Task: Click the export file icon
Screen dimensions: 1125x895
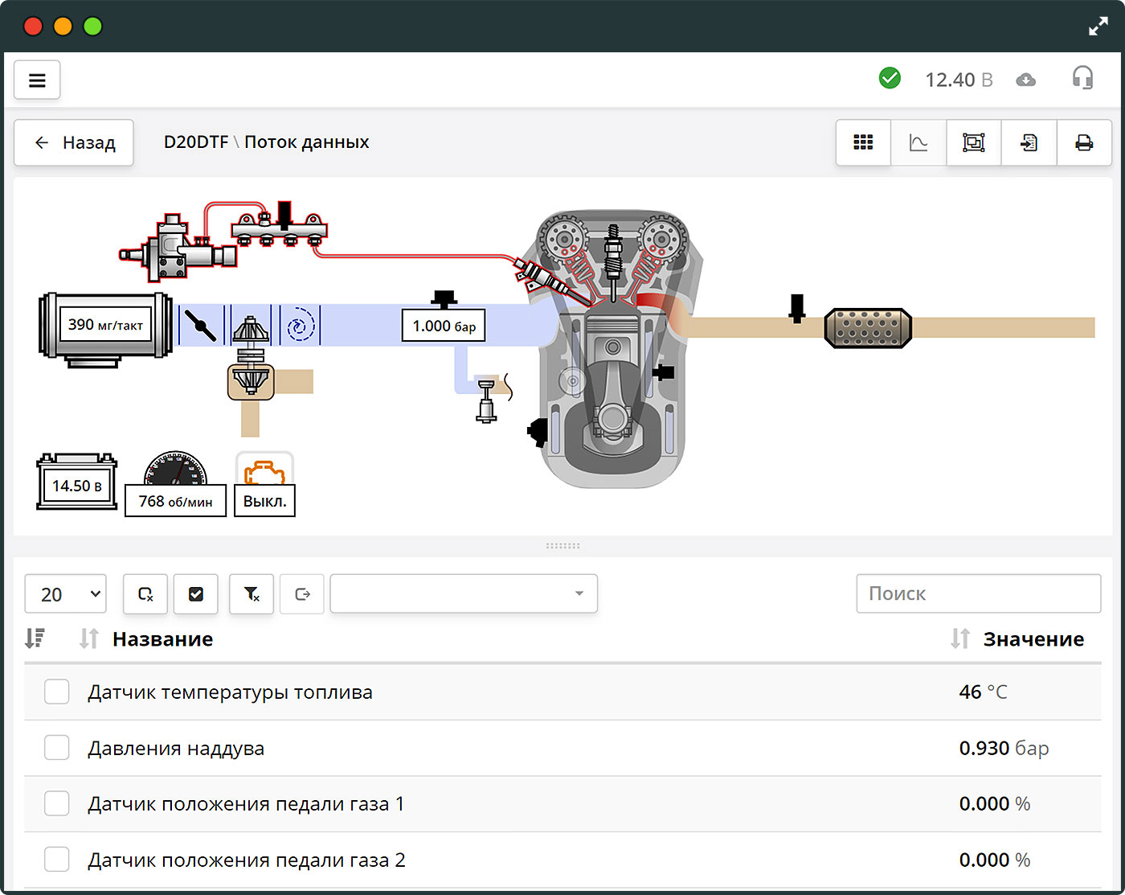Action: (x=1029, y=142)
